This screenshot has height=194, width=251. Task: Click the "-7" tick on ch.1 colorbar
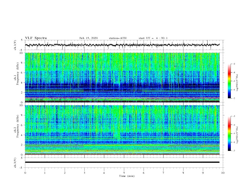234,98
